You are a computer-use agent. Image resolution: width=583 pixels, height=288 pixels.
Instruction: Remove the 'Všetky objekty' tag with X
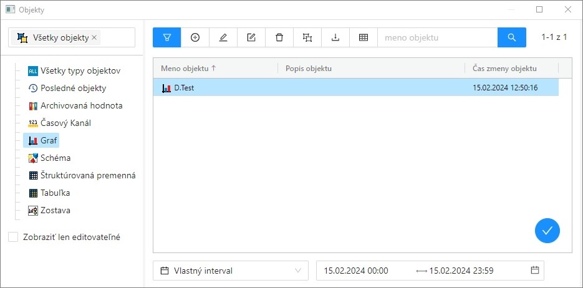coord(94,38)
